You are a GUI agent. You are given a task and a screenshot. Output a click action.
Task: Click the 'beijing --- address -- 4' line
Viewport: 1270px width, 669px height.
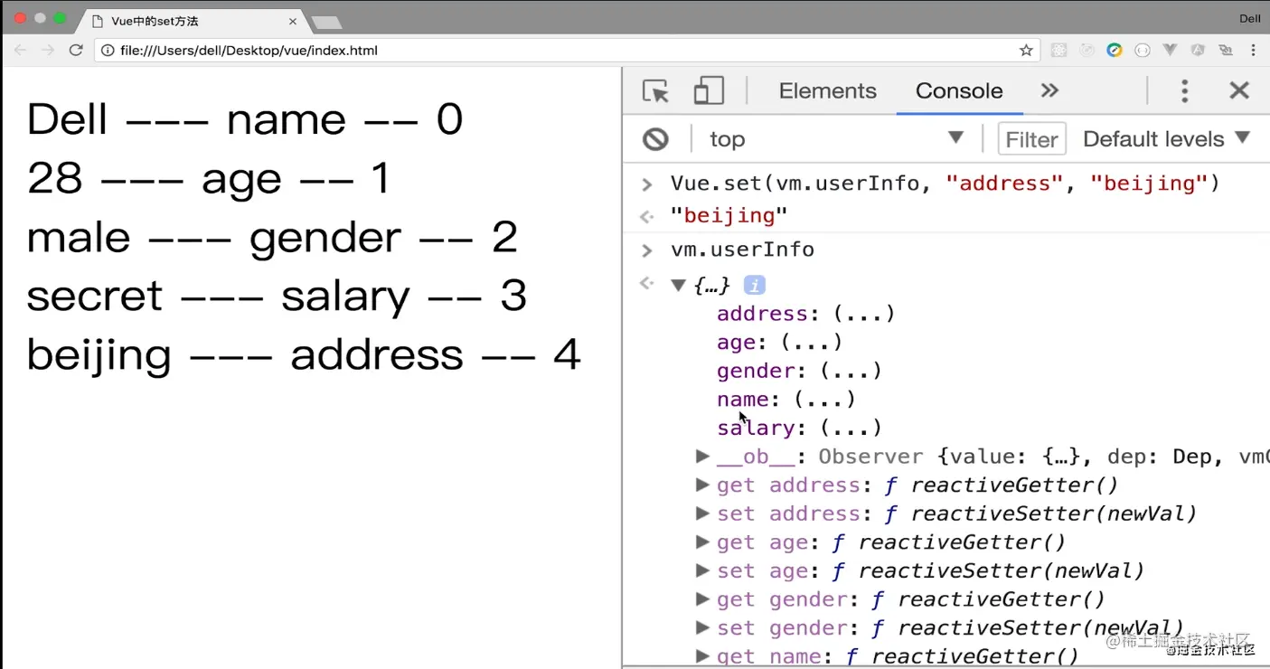[x=304, y=354]
